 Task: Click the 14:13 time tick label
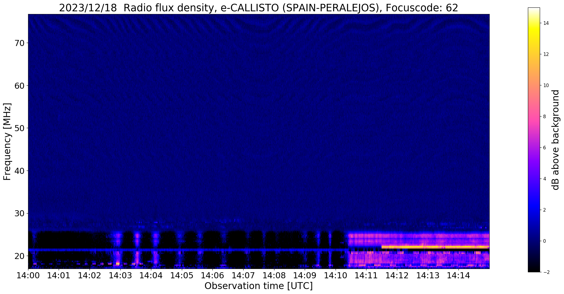pyautogui.click(x=428, y=276)
